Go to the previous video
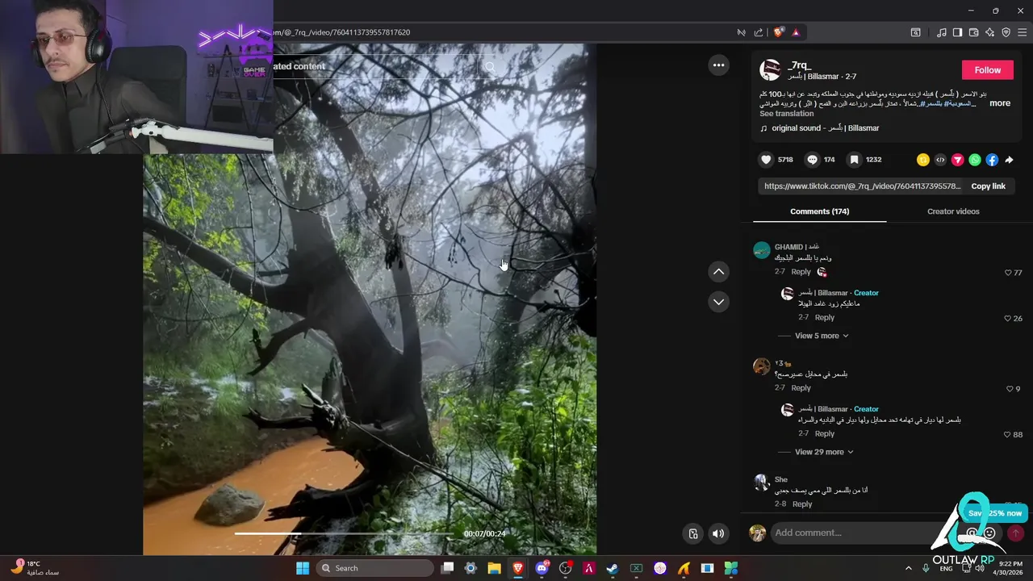1033x581 pixels. [718, 272]
